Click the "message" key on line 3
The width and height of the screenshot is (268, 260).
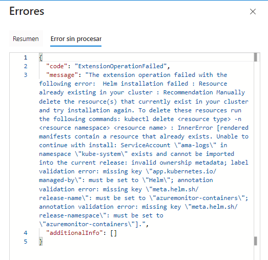(62, 75)
